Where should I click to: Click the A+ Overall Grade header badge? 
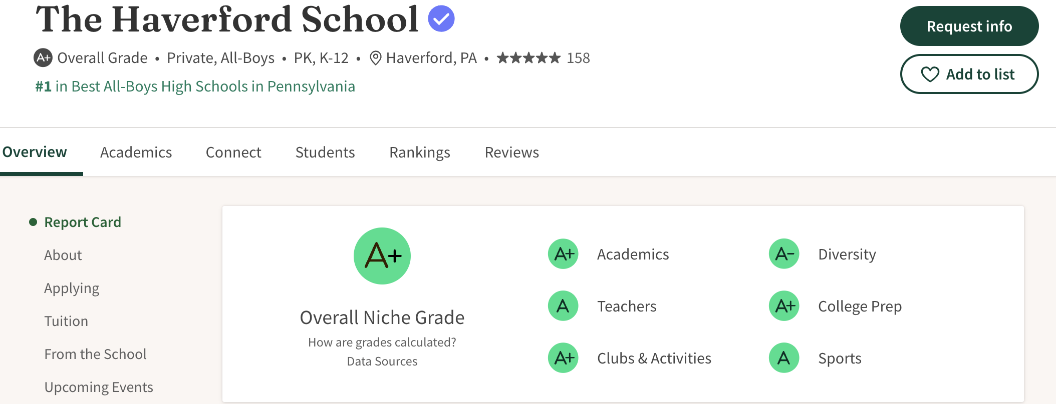[x=43, y=58]
